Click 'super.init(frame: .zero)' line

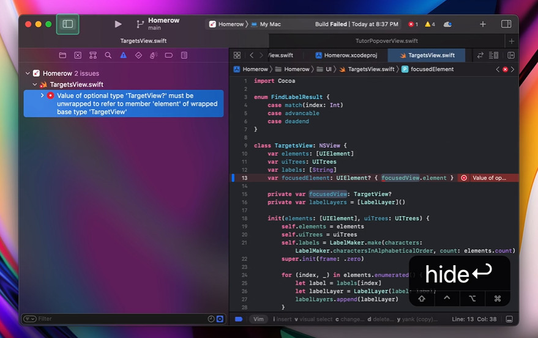323,259
